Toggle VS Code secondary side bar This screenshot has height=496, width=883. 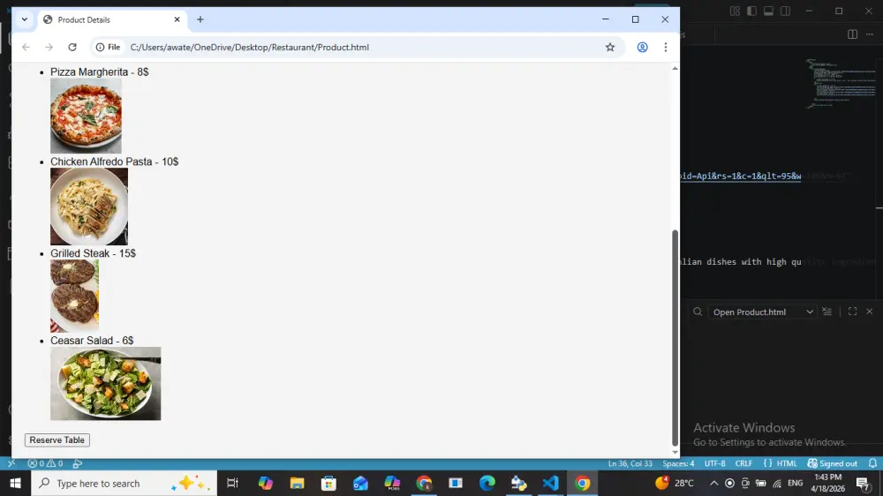pyautogui.click(x=786, y=11)
